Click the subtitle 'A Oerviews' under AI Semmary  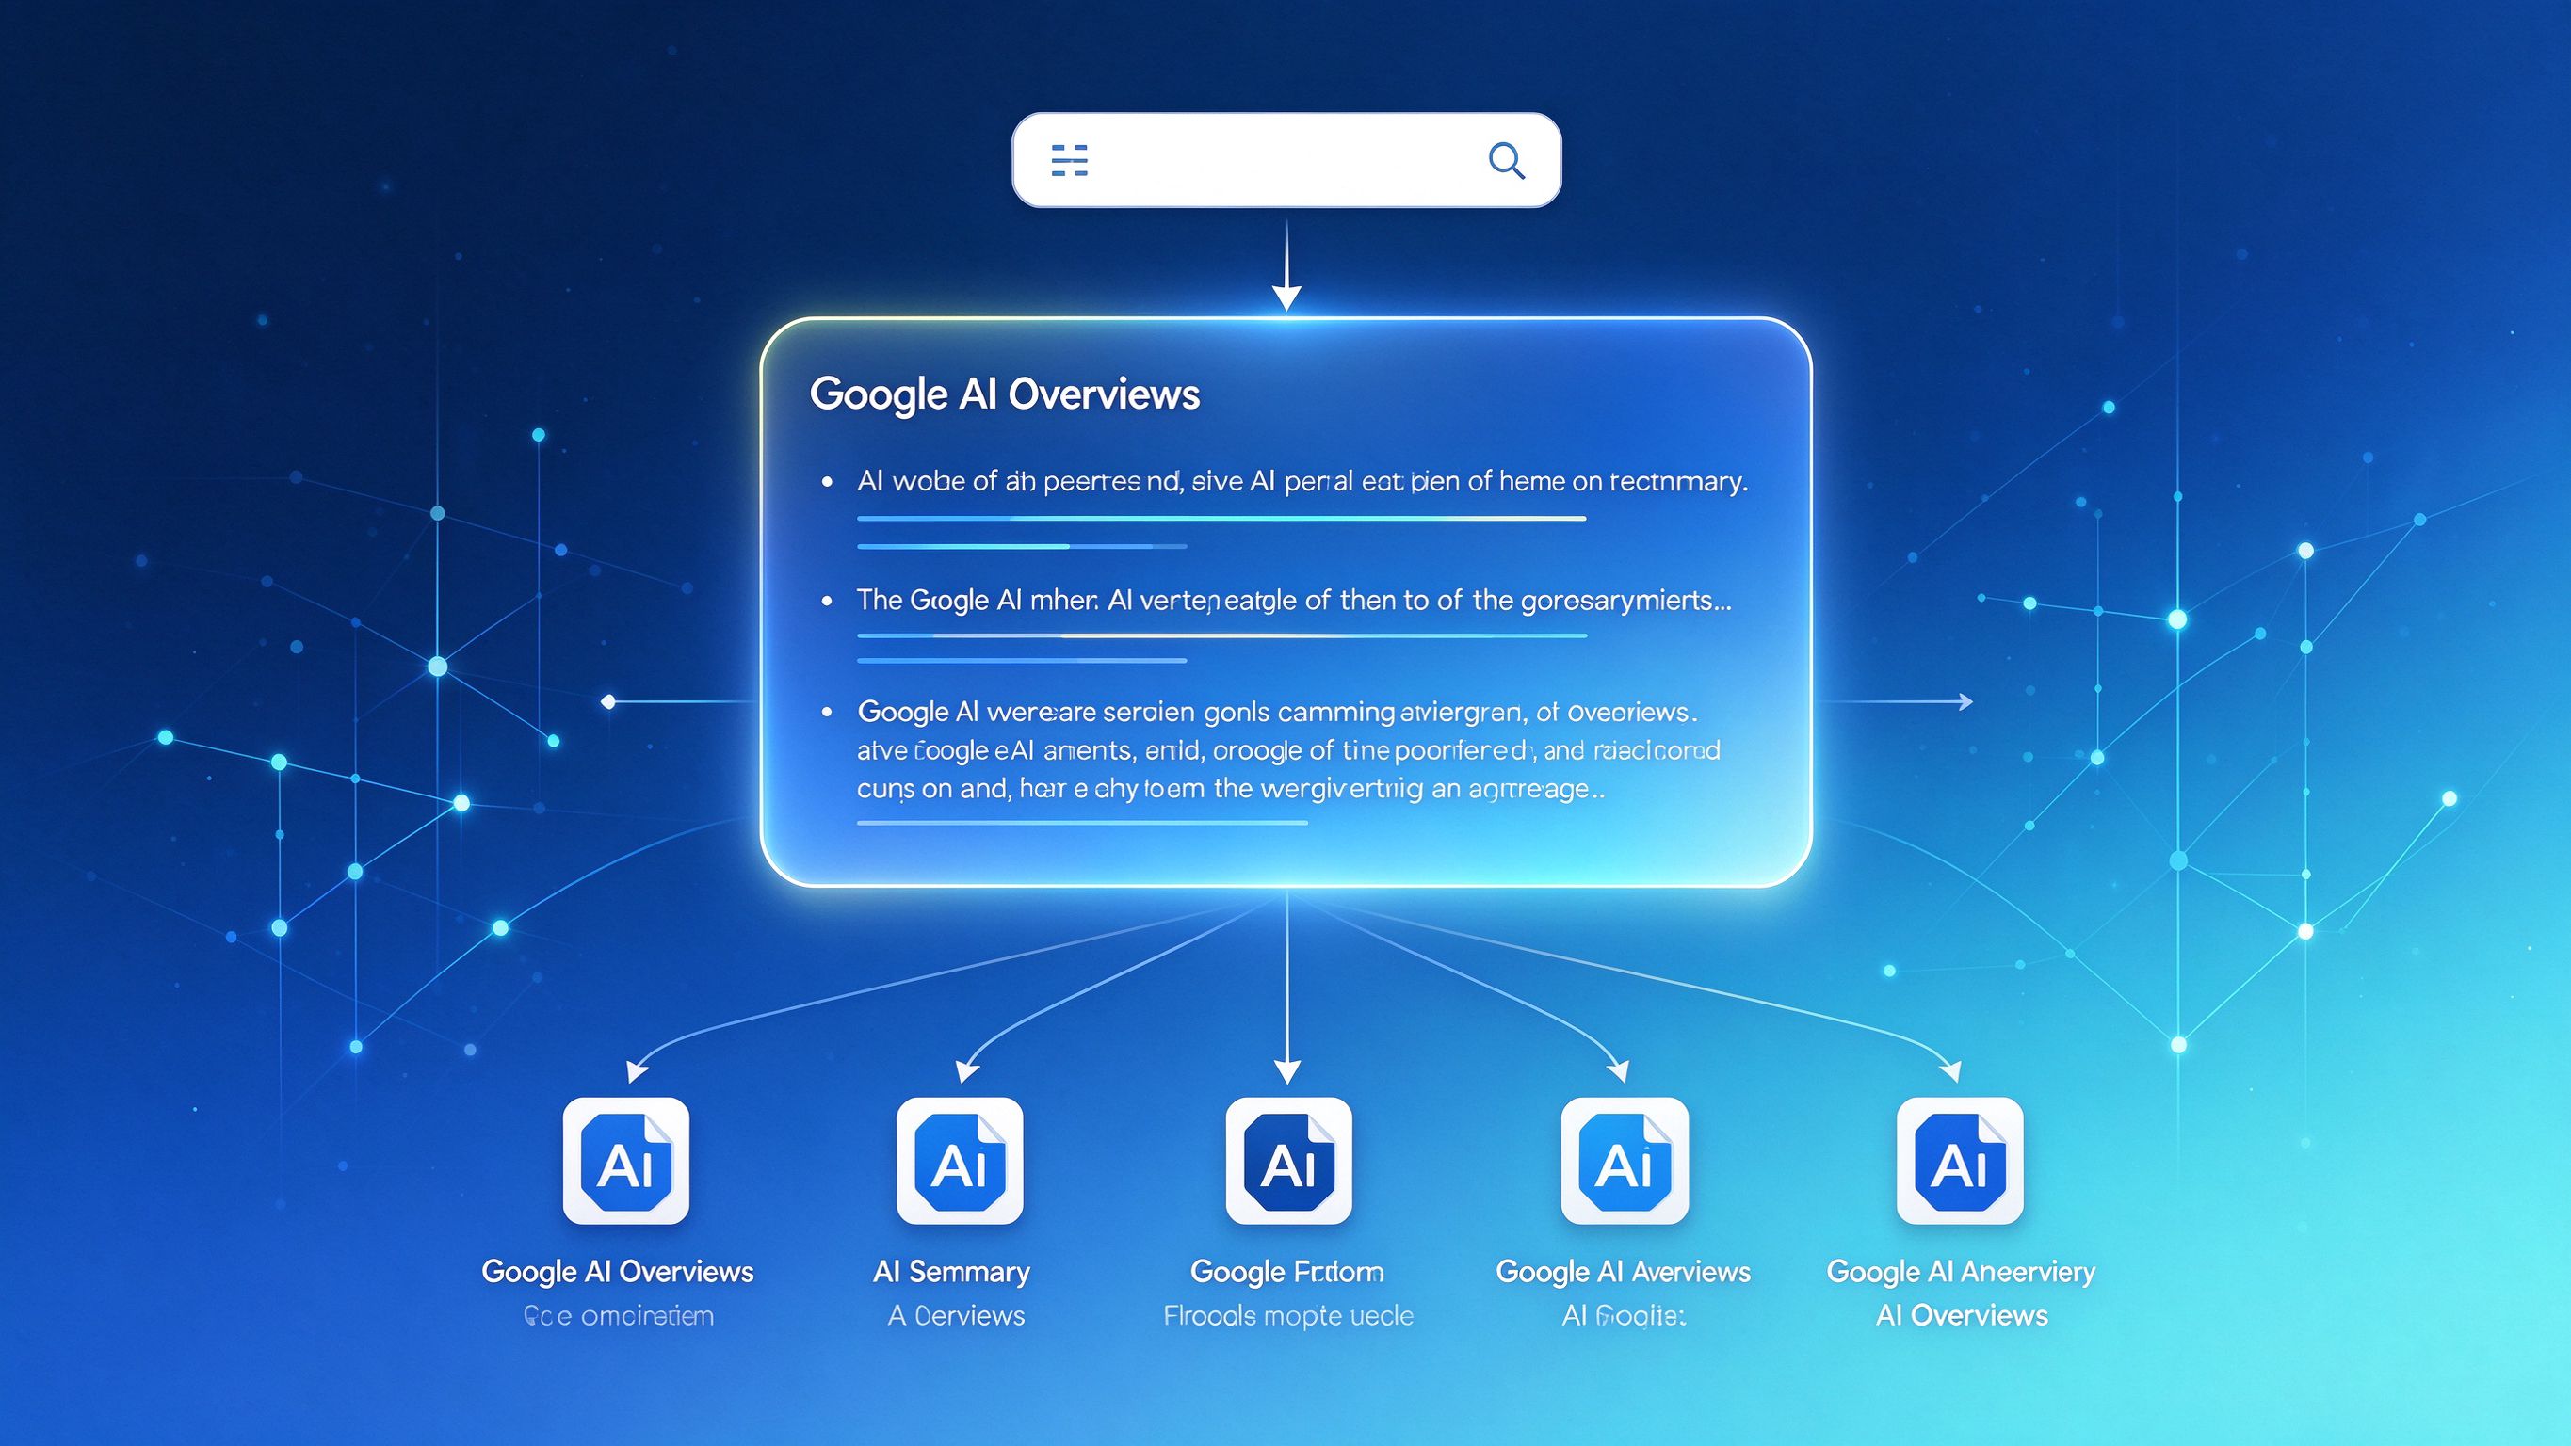click(956, 1315)
